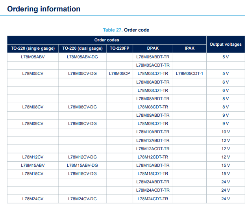Screen dimensions: 248x207
Task: Click the L78M05ABV-DG cell
Action: [x=82, y=57]
